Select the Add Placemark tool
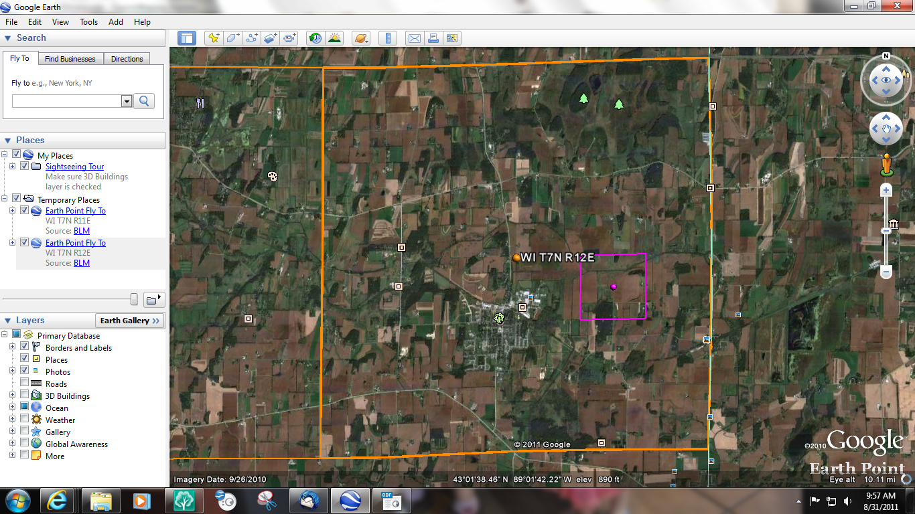The width and height of the screenshot is (915, 514). [214, 38]
